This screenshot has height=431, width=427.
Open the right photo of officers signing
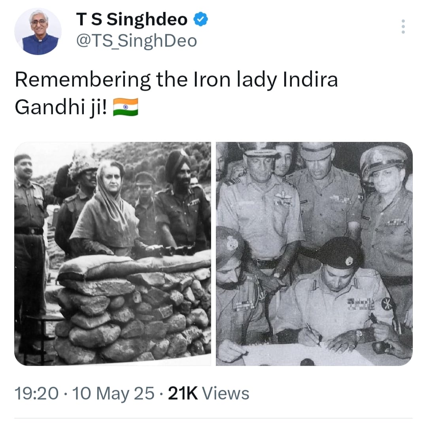pyautogui.click(x=314, y=254)
